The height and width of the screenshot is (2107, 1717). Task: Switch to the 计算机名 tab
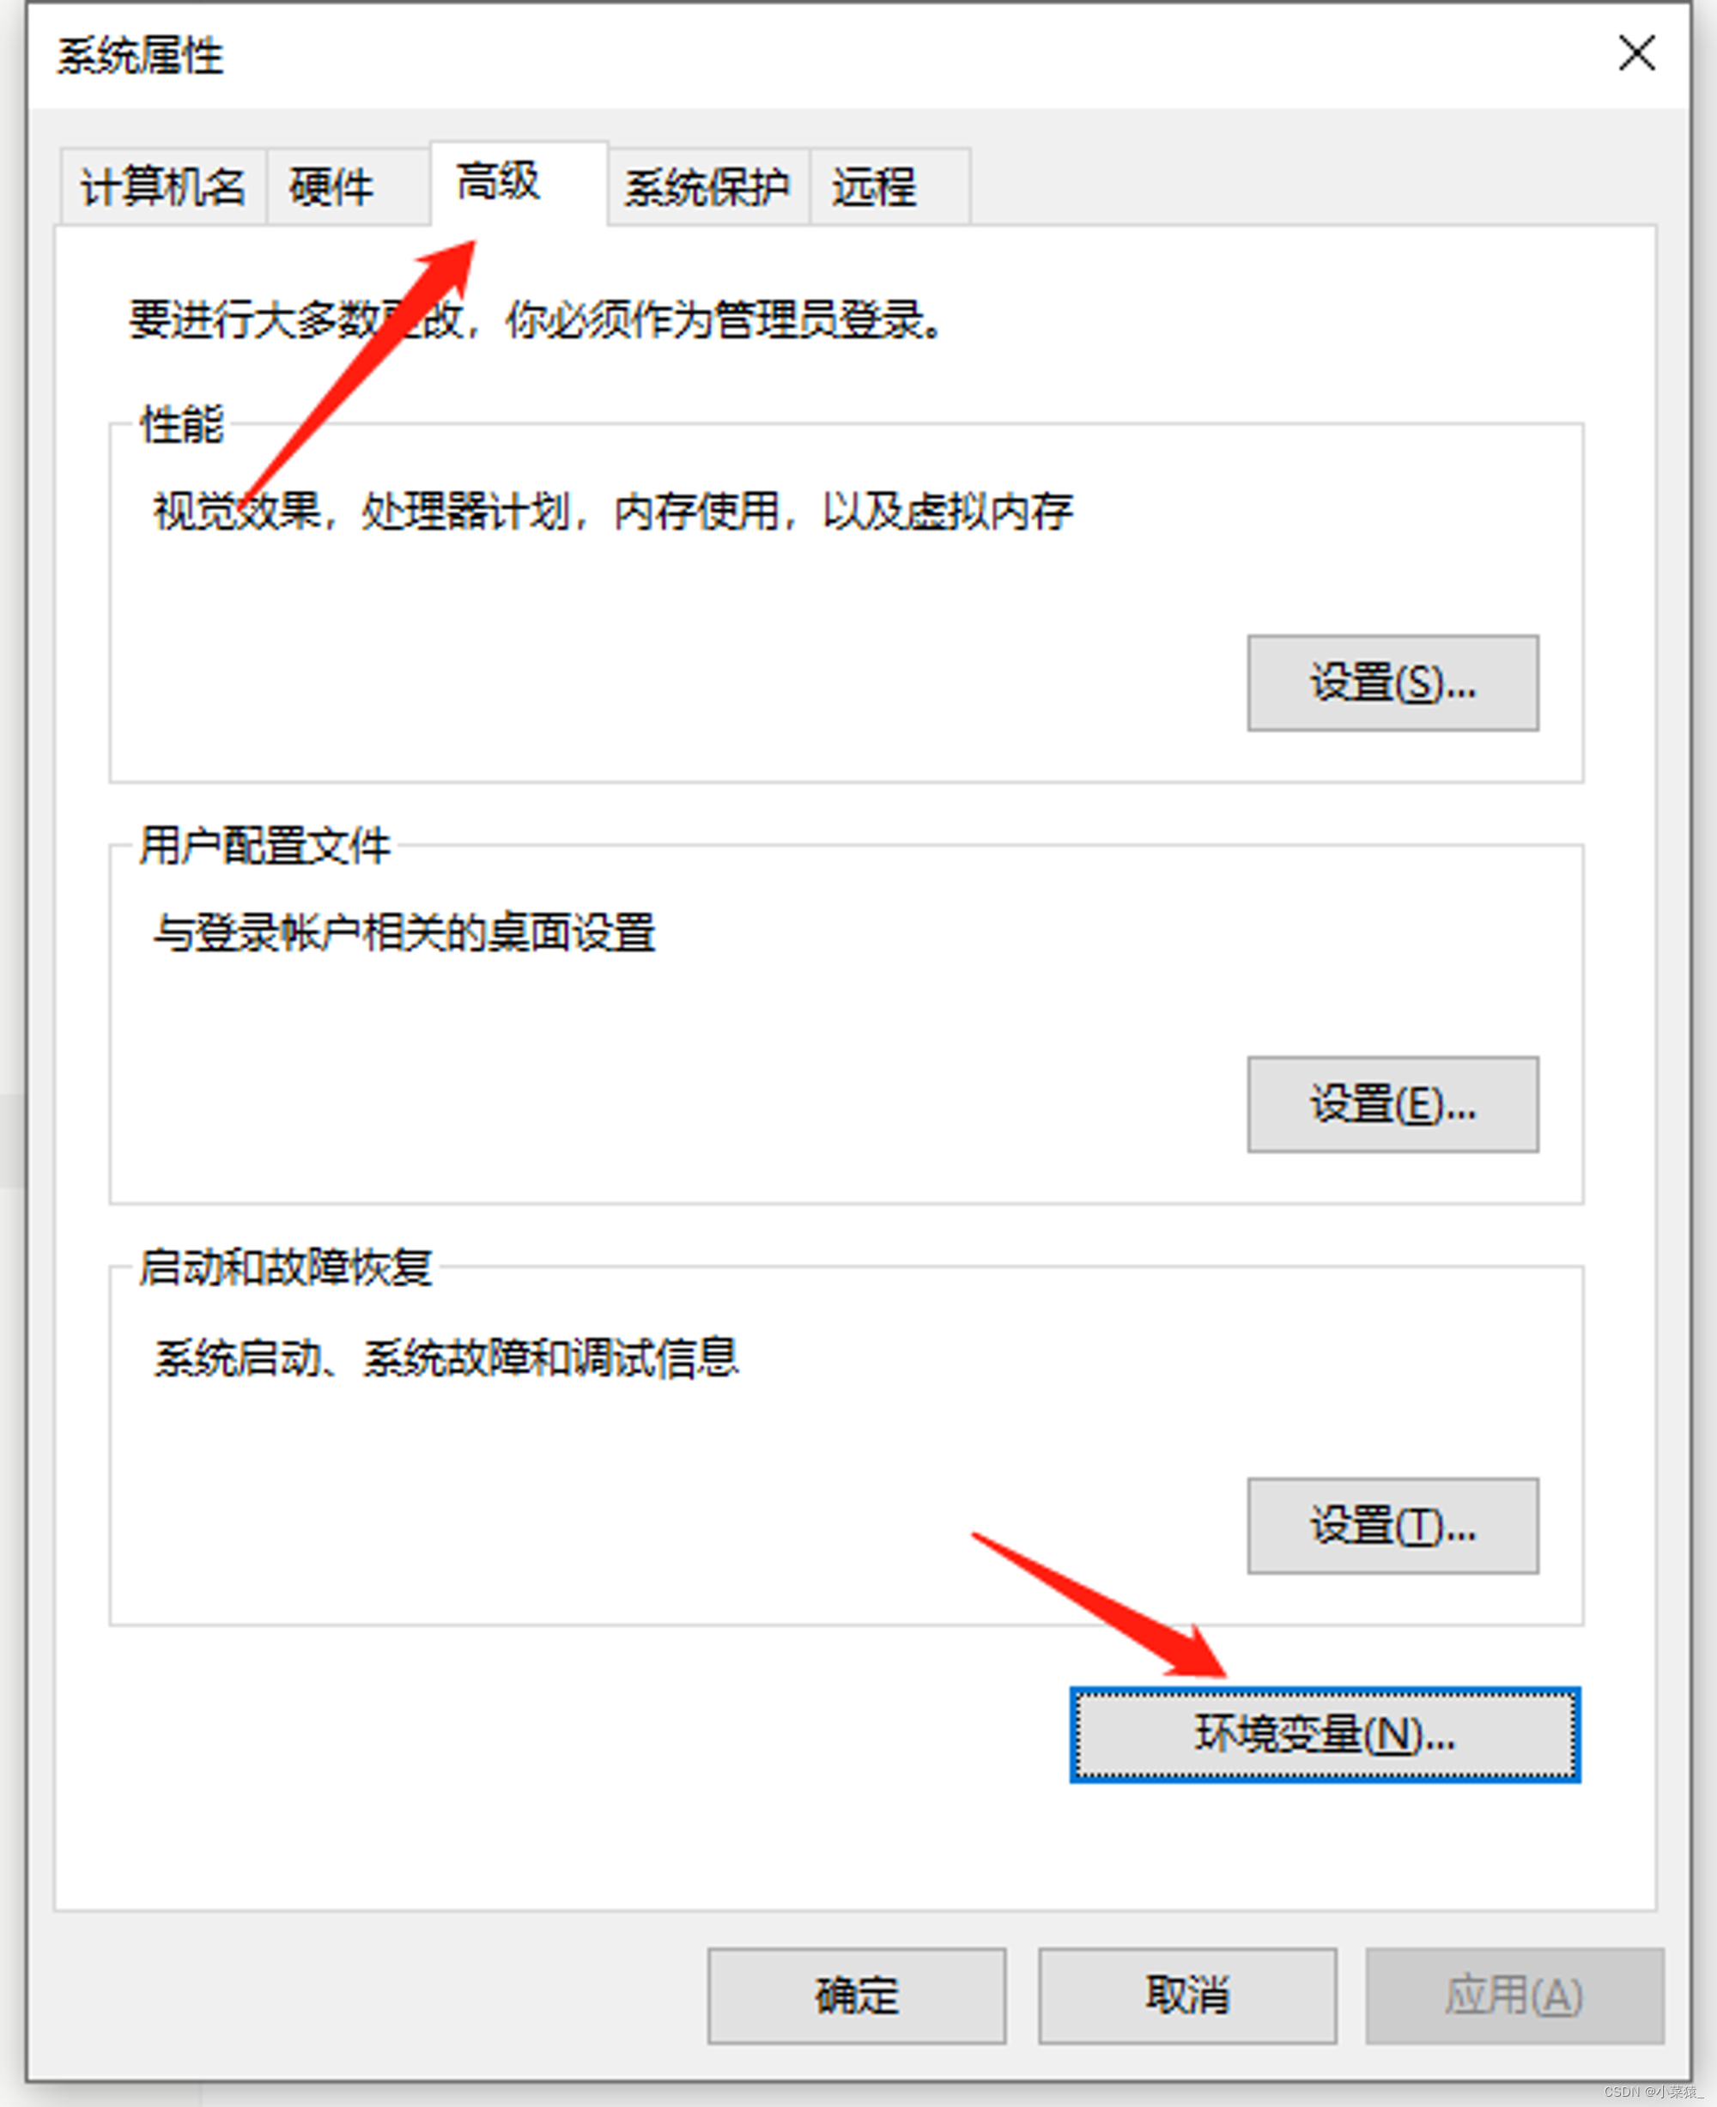click(x=163, y=187)
